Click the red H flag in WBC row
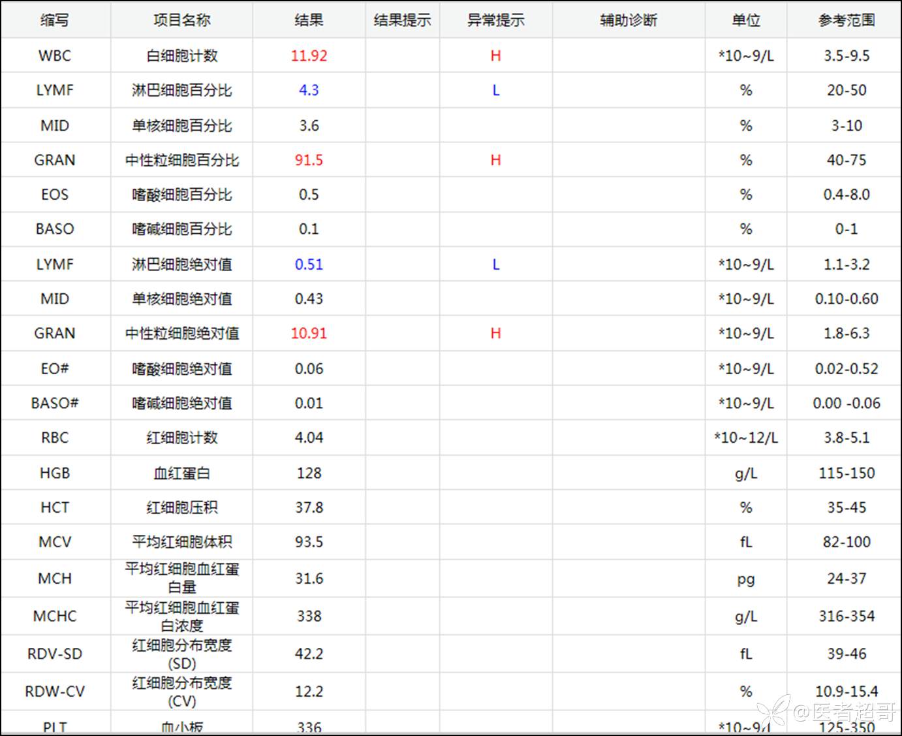This screenshot has height=736, width=902. click(495, 56)
